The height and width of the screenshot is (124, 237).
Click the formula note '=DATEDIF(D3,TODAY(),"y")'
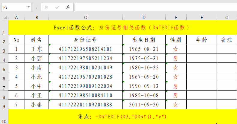point(131,117)
